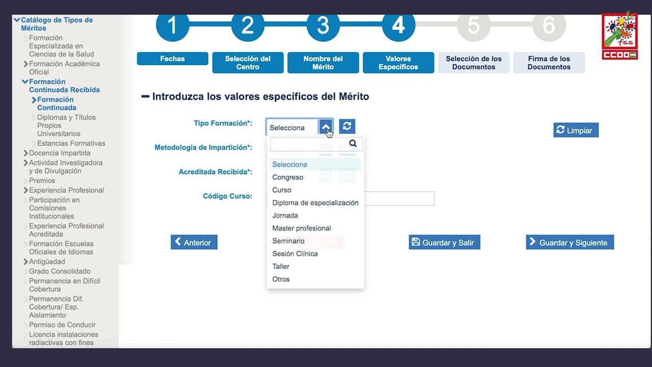Open Permanencia Dif. Cobertura/ Esp. Aislamiento
This screenshot has width=652, height=367.
tap(56, 307)
